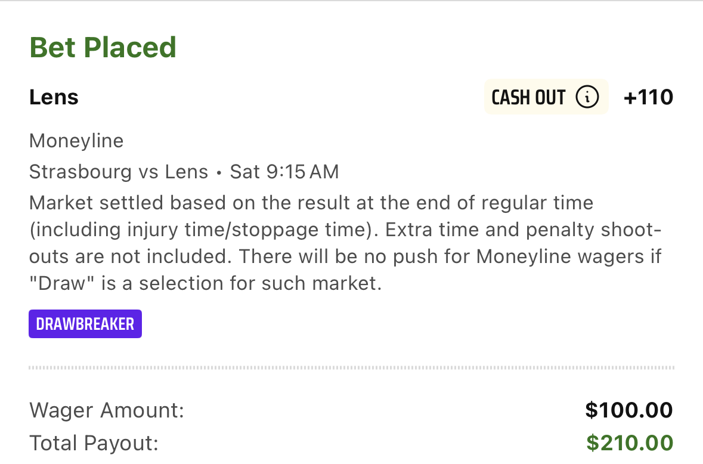Click the Total Payout label
This screenshot has width=703, height=464.
(94, 443)
